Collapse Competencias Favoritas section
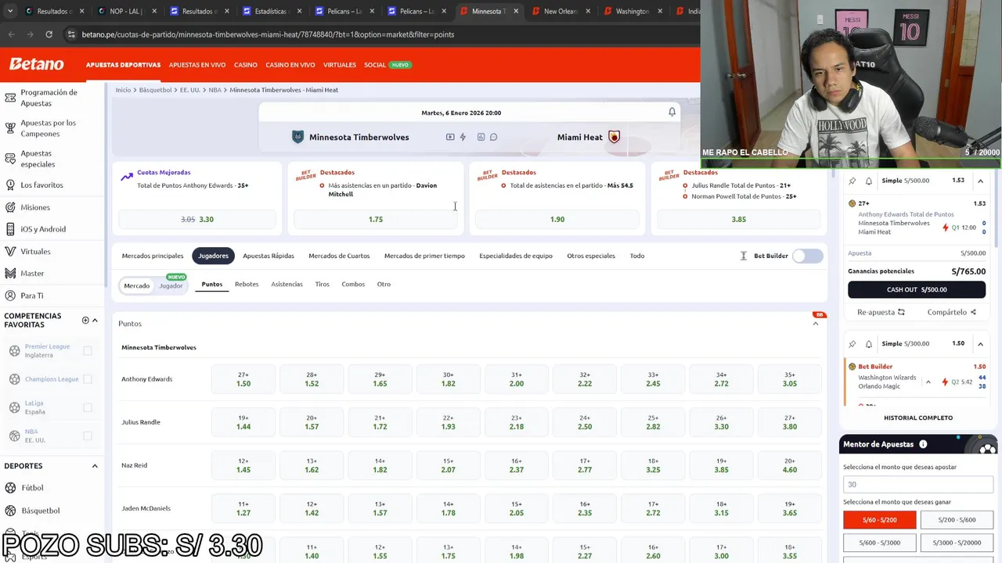Viewport: 1002px width, 563px height. tap(95, 320)
